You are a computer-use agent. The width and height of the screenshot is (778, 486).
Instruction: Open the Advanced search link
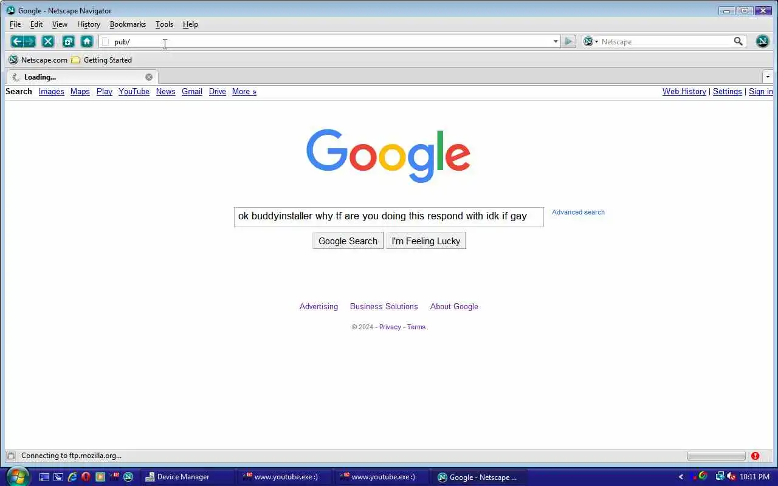pos(578,212)
